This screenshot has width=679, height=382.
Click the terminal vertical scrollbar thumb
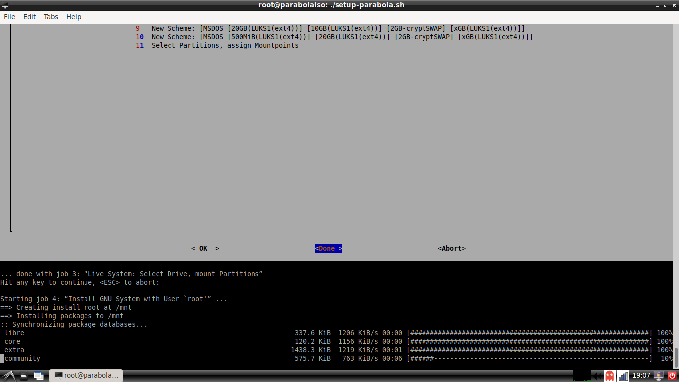[x=676, y=357]
